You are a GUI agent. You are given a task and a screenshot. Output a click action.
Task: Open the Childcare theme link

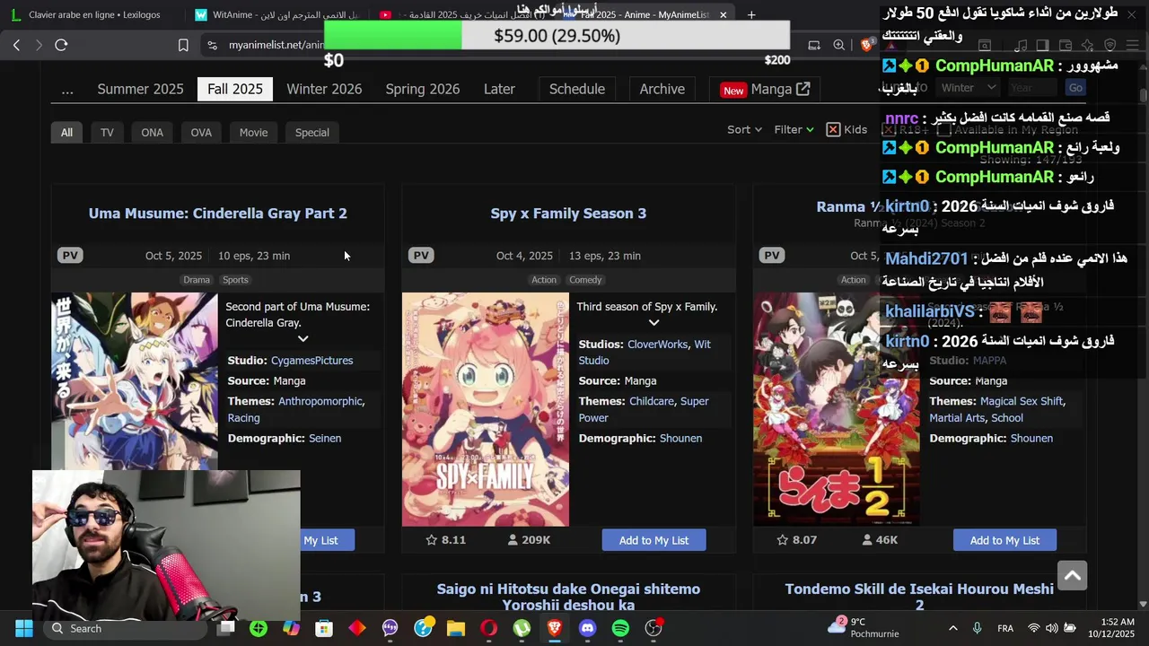coord(652,401)
